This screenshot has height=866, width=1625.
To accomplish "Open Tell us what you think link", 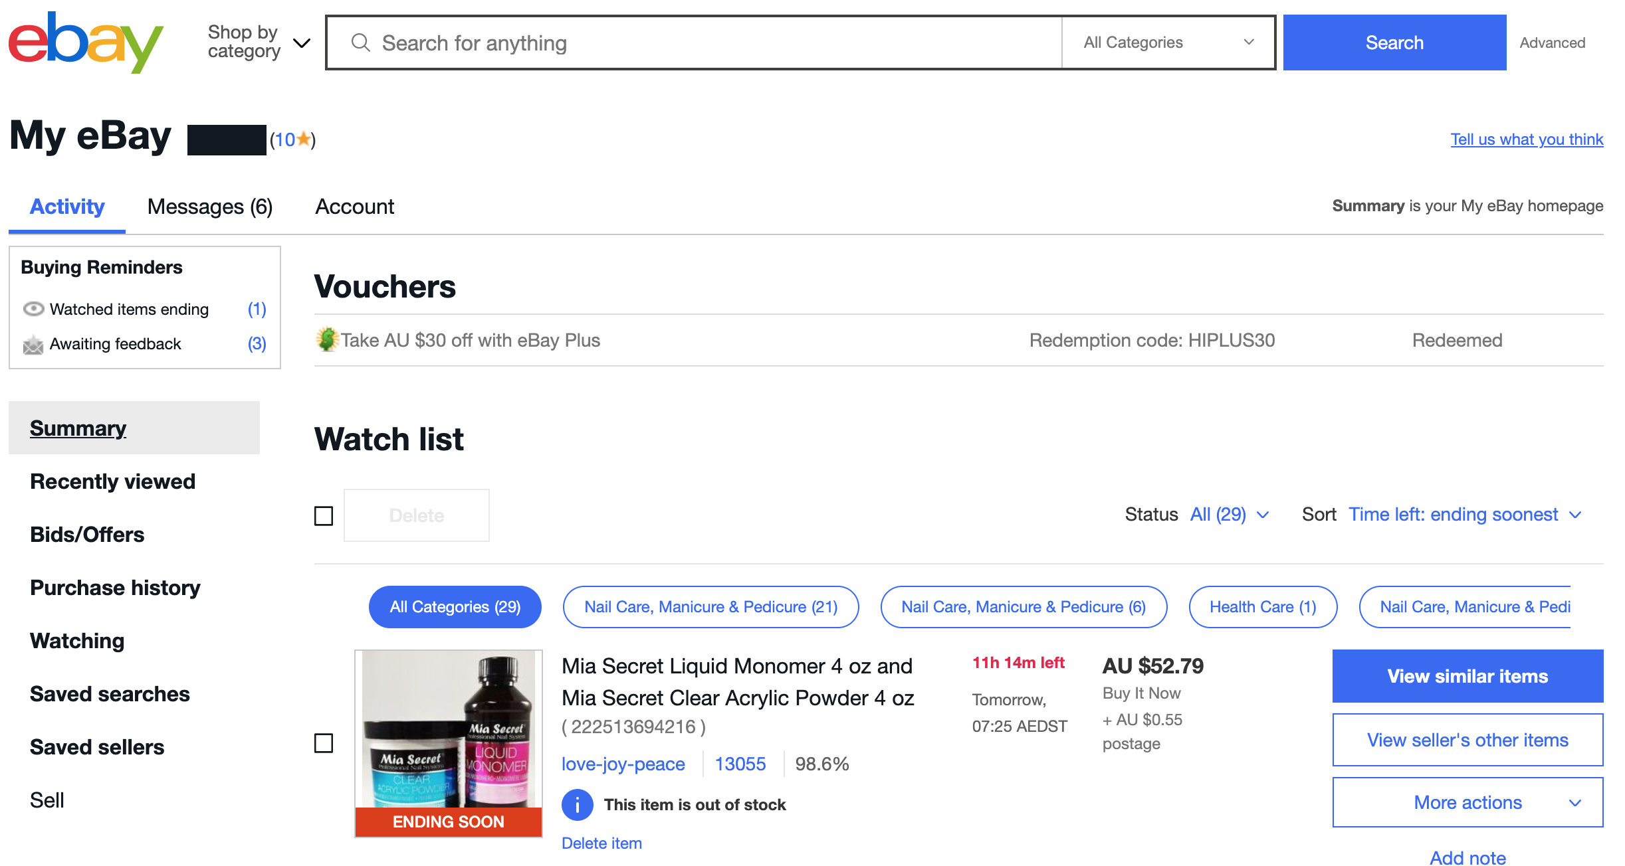I will click(1527, 139).
